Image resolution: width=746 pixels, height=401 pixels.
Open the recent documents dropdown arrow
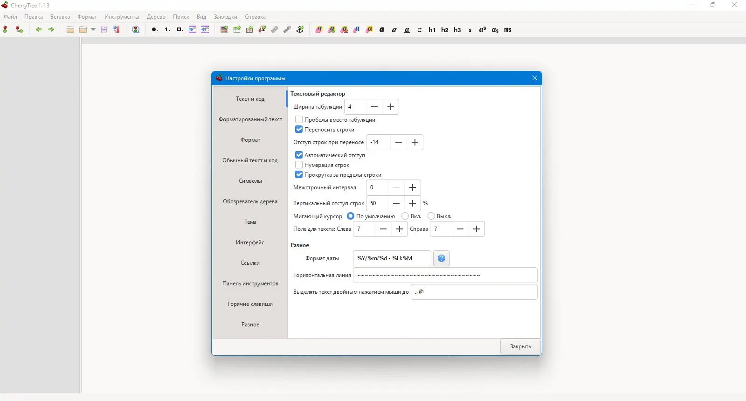93,30
